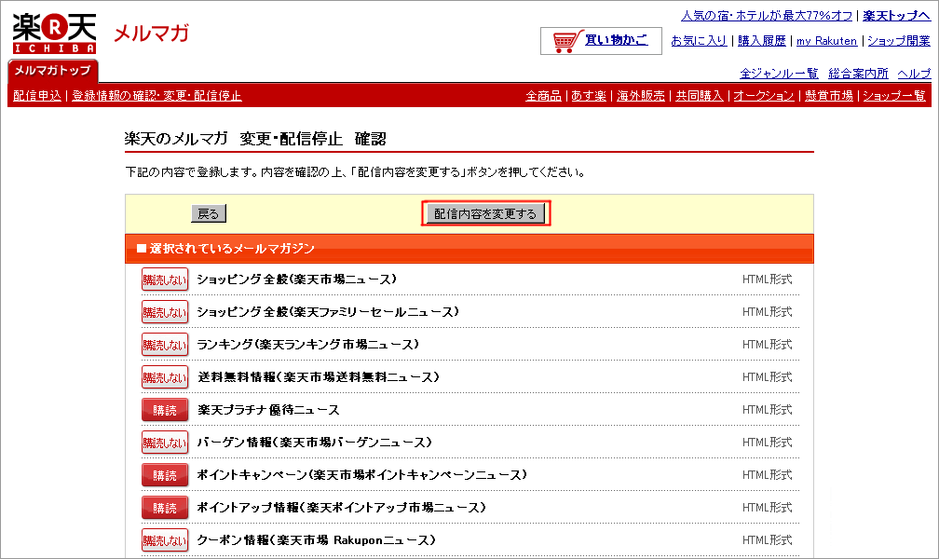Viewport: 939px width, 559px height.
Task: Click ランキング(楽天ランキング市場ニュース) text
Action: [307, 345]
